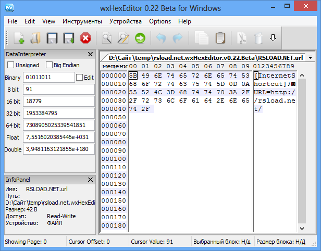Click the Undo arrow icon

pos(161,38)
